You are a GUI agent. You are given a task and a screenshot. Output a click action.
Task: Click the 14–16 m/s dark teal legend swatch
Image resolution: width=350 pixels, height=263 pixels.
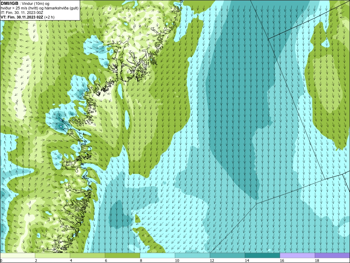click(262, 255)
